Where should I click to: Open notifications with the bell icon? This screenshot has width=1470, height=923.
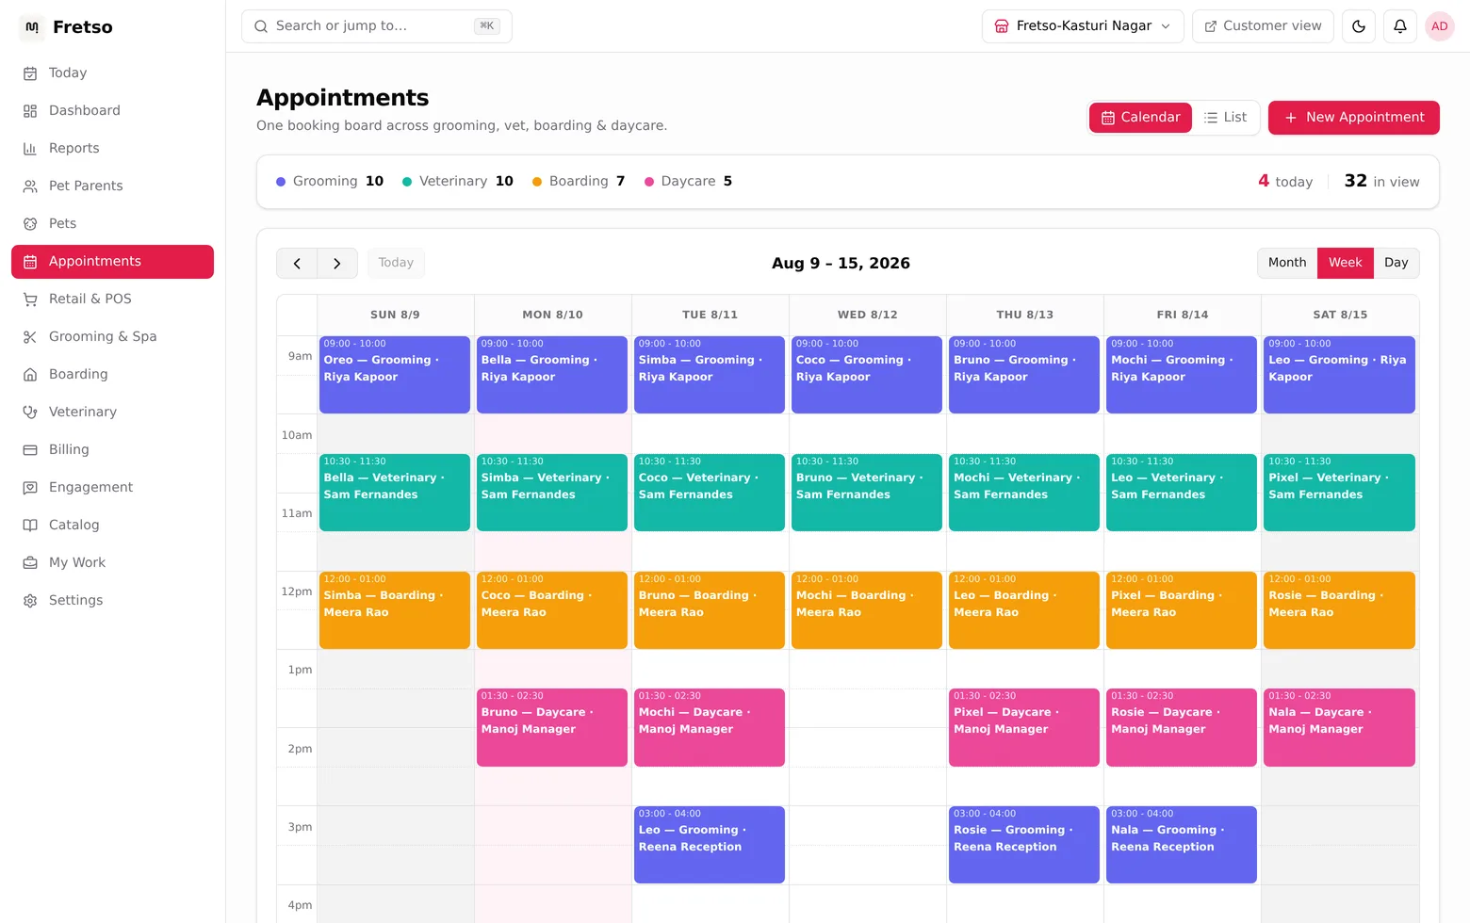1400,26
